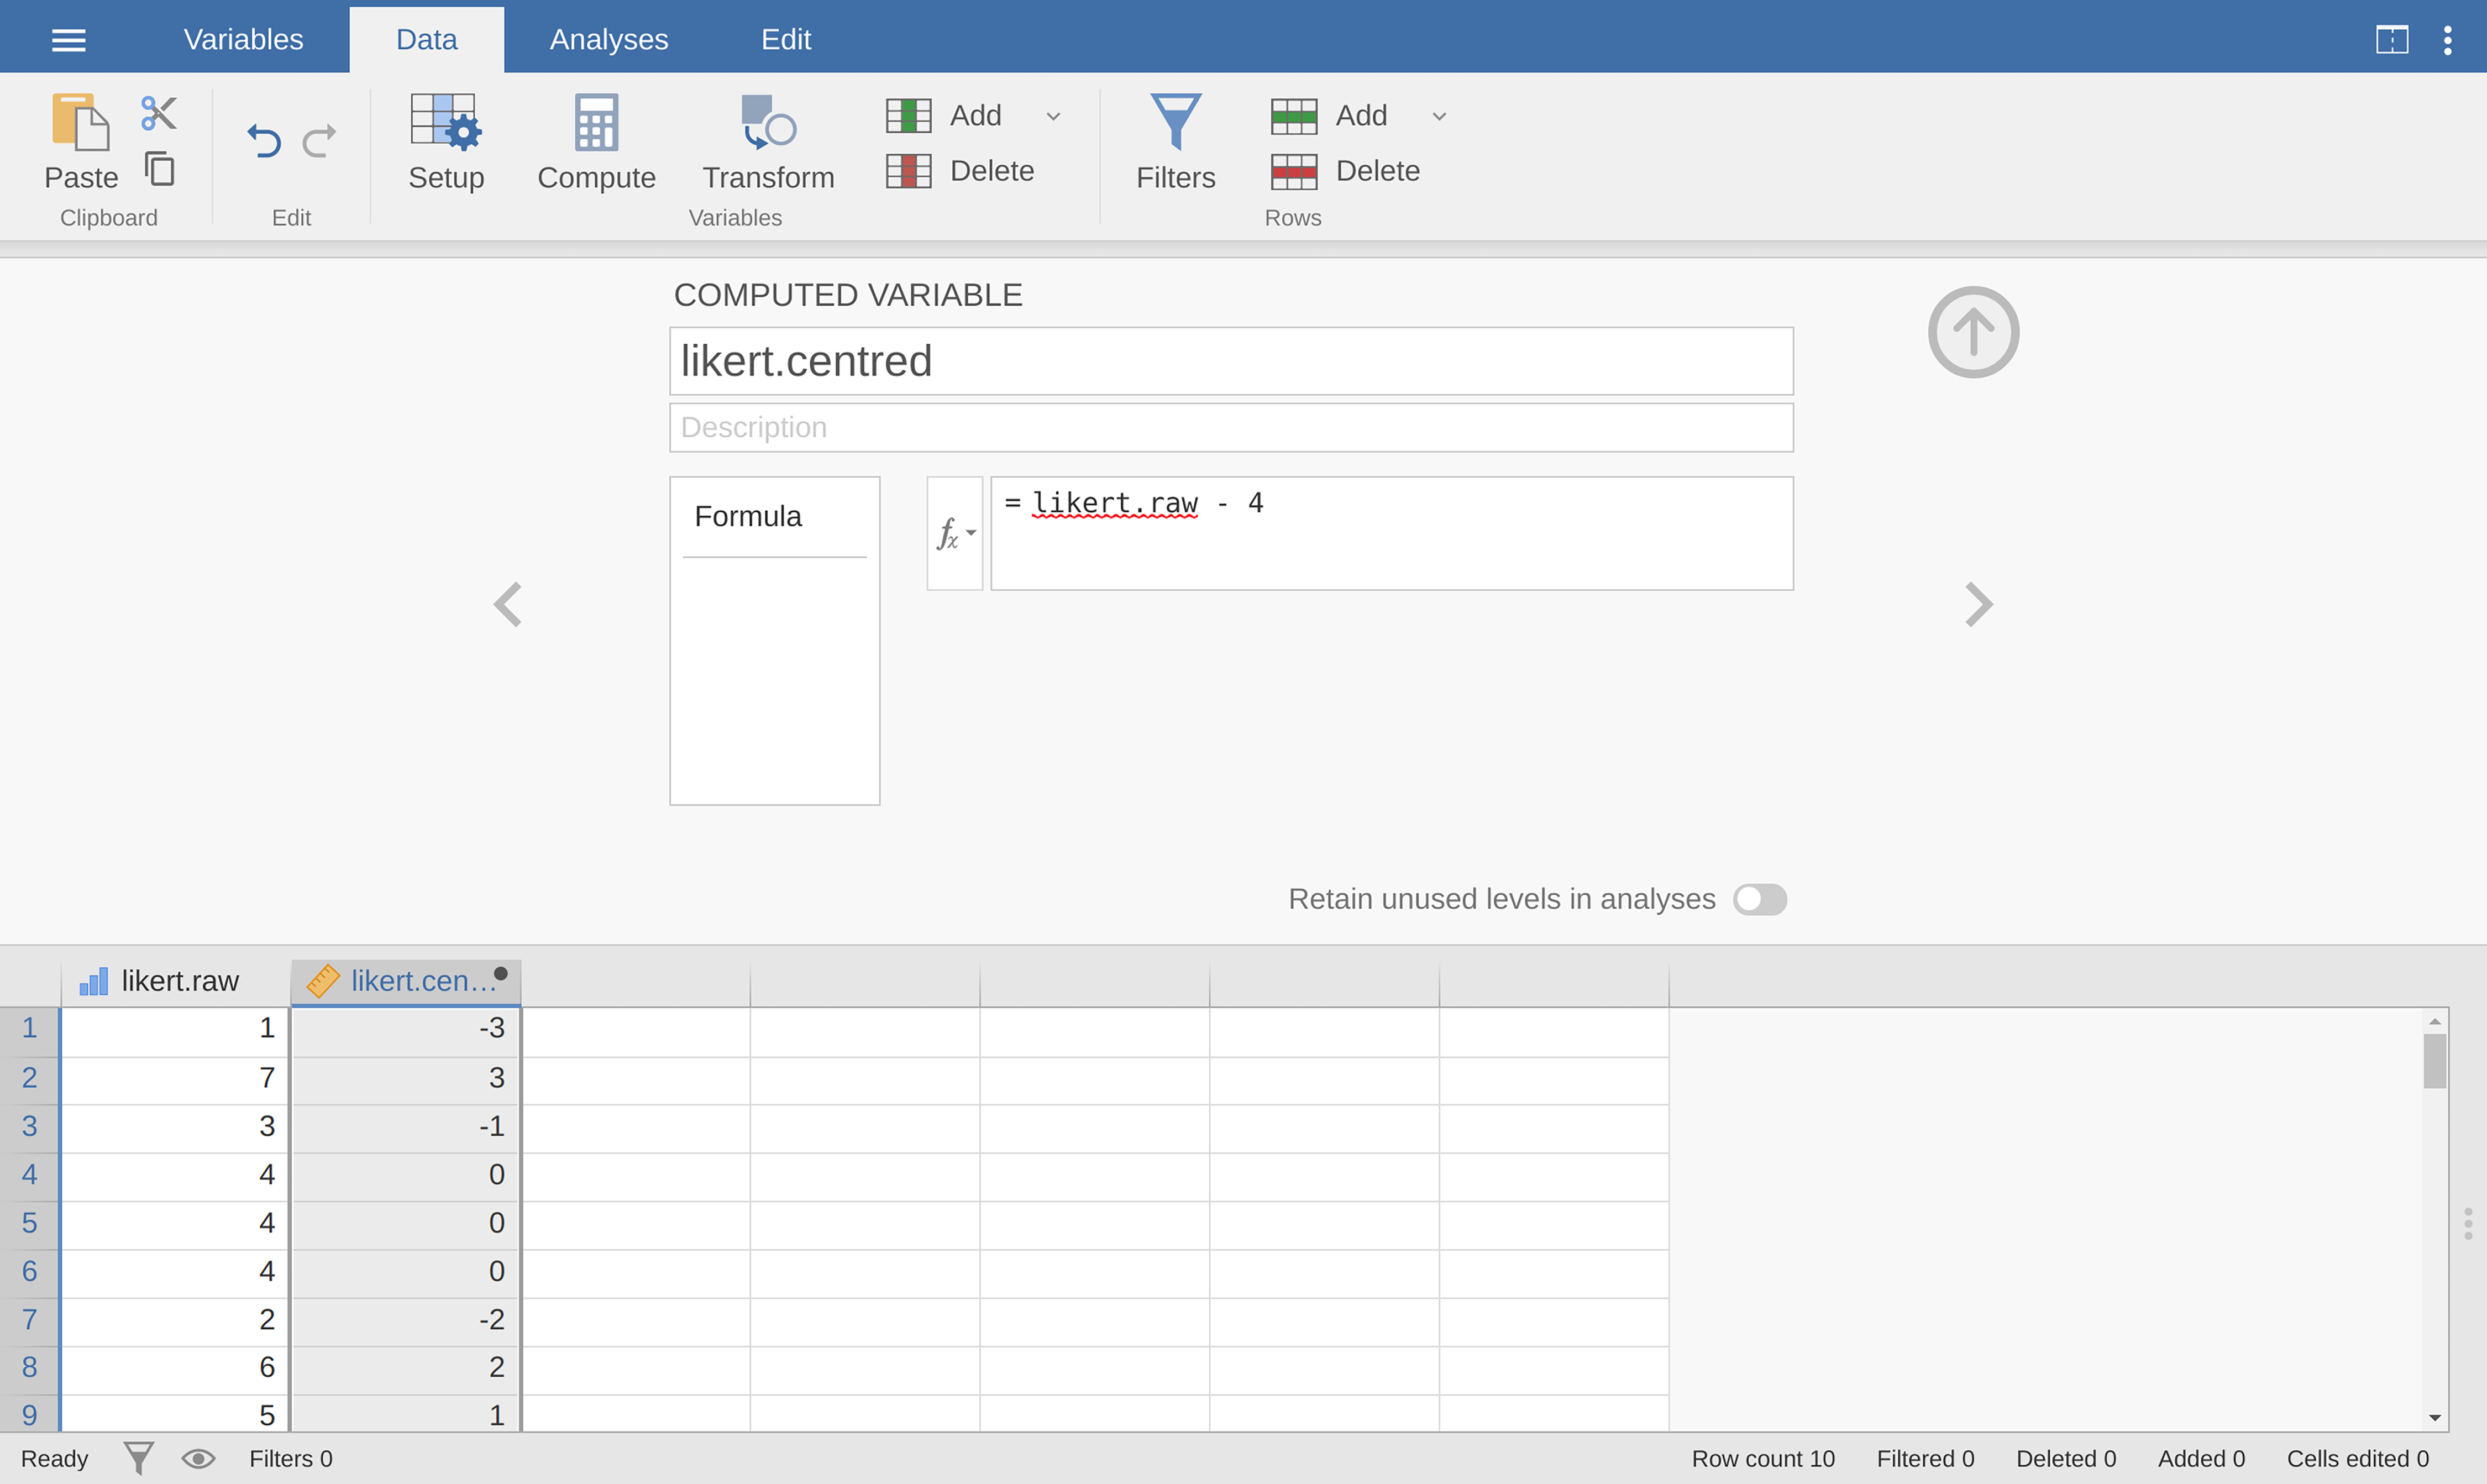Switch to the Edit tab
Screen dimensions: 2487x1484
click(786, 40)
